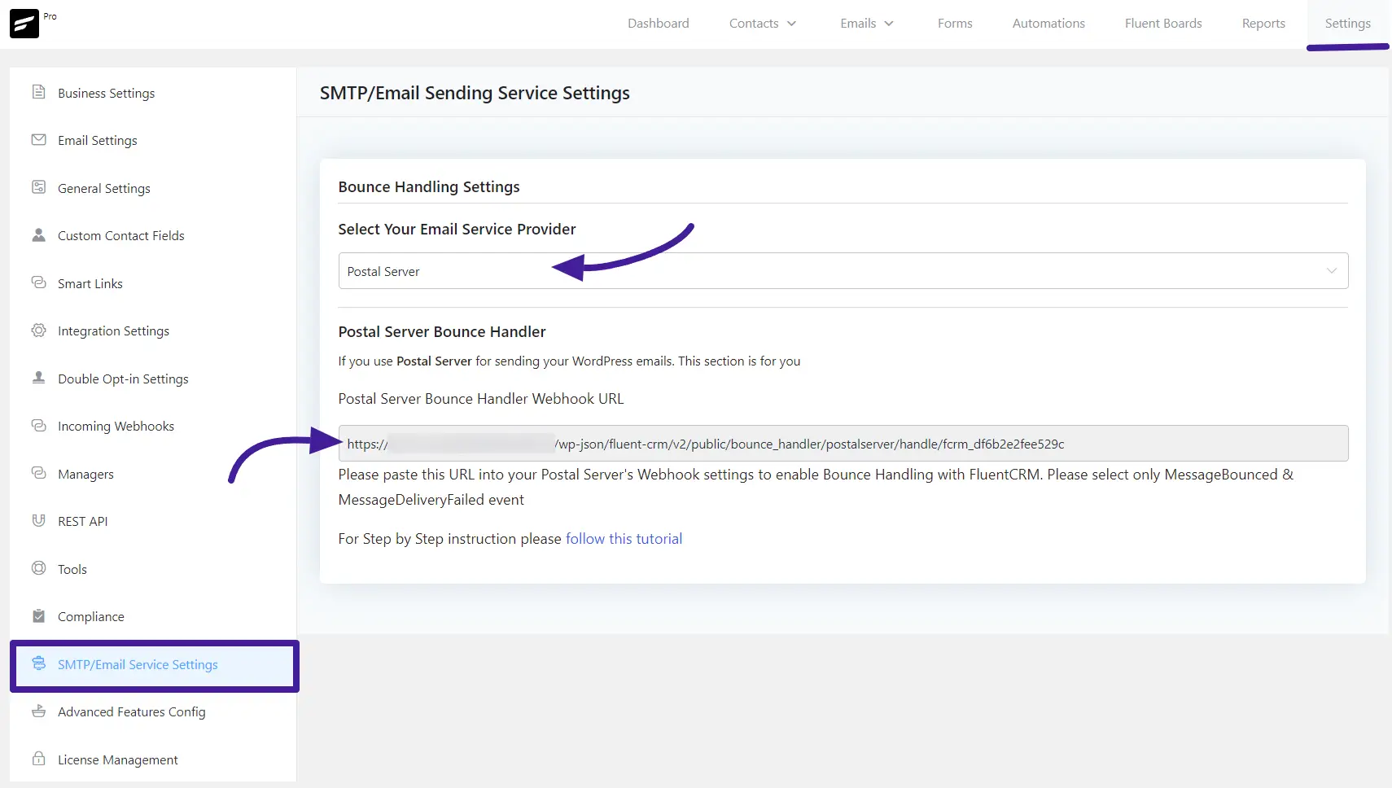This screenshot has height=788, width=1392.
Task: Select the Settings tab in top nav
Action: click(x=1348, y=24)
